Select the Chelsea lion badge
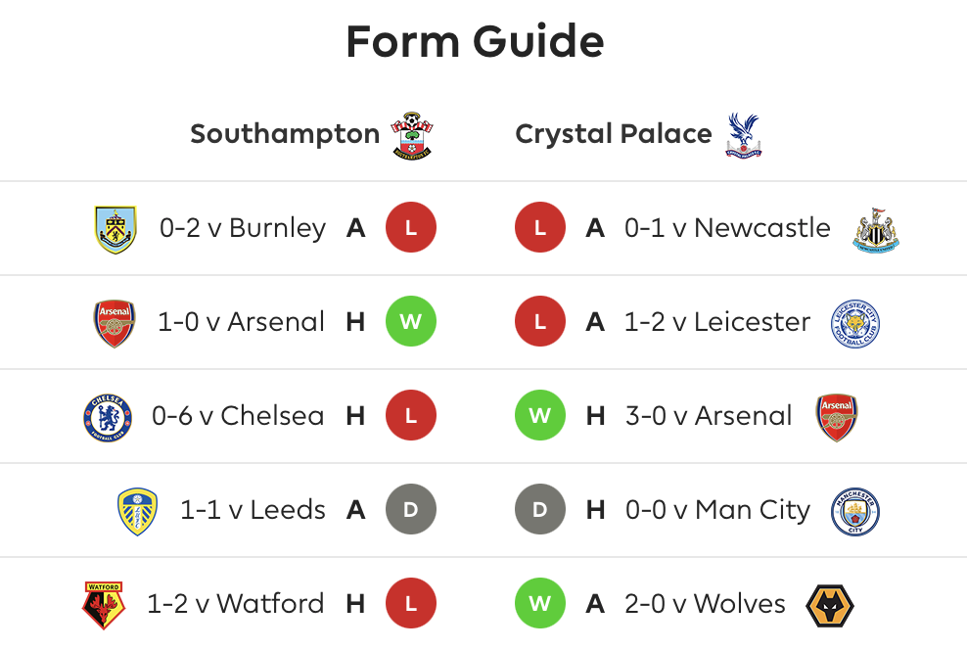This screenshot has width=967, height=650. pyautogui.click(x=108, y=417)
